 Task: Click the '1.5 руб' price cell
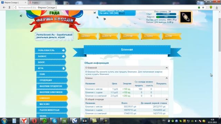pyautogui.click(x=114, y=93)
